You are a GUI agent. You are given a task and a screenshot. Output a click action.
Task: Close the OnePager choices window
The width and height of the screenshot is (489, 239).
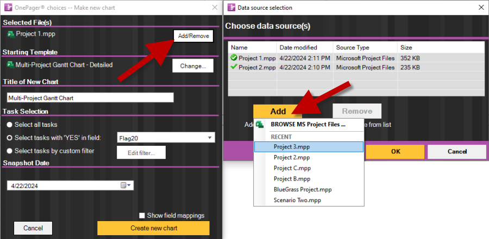click(x=215, y=8)
